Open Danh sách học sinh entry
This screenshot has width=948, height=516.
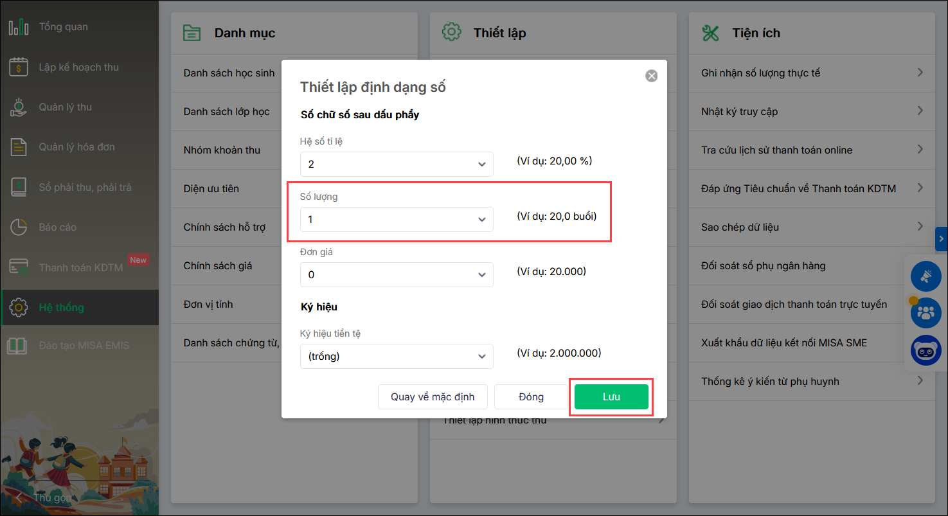click(229, 73)
